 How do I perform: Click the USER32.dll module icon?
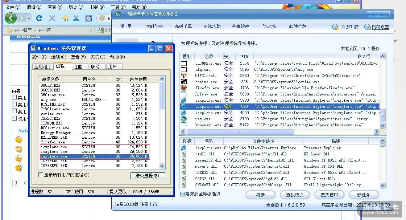(x=183, y=172)
